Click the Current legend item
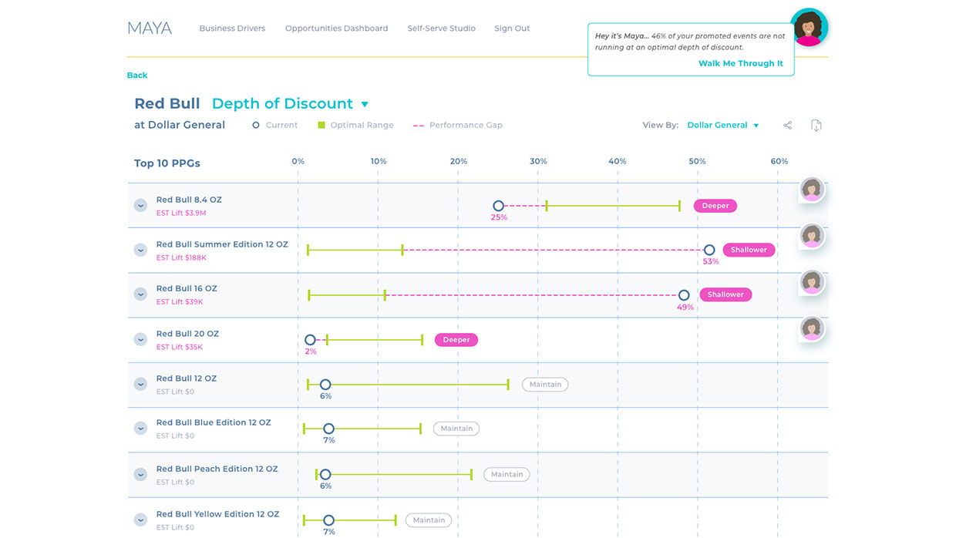Screen dimensions: 956x538 [275, 125]
